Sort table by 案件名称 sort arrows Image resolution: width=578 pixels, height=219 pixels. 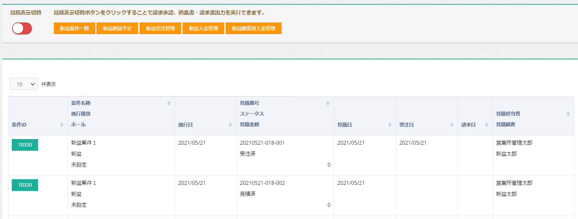click(169, 103)
